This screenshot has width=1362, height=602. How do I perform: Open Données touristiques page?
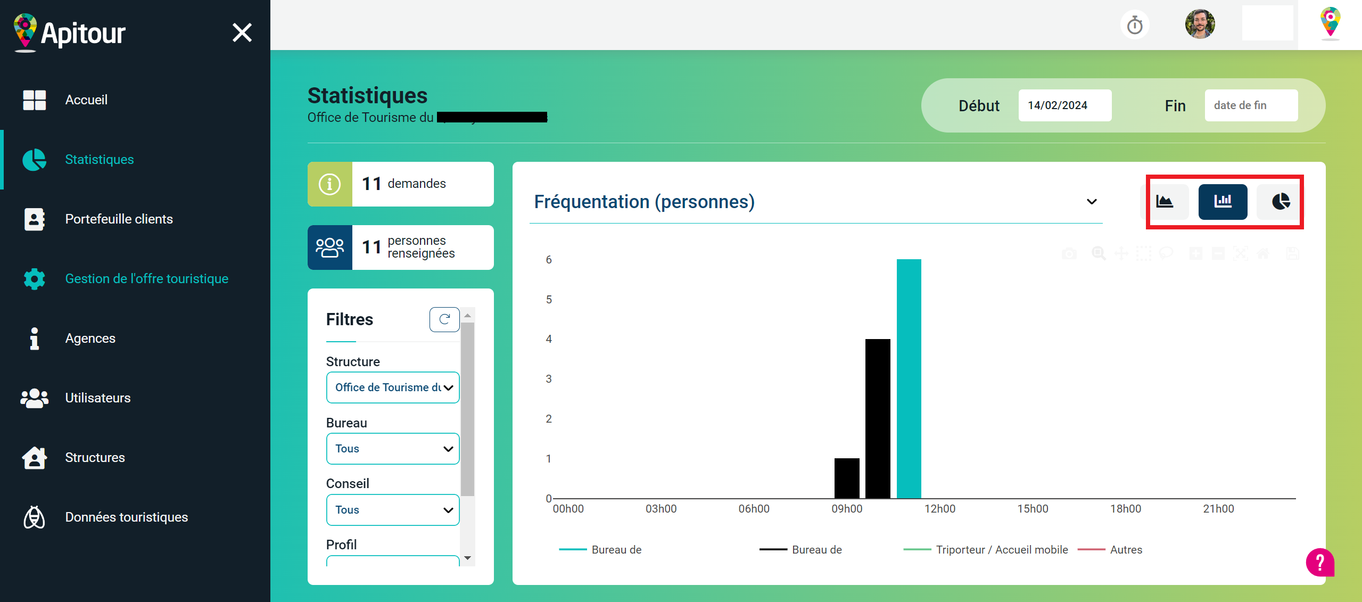126,517
